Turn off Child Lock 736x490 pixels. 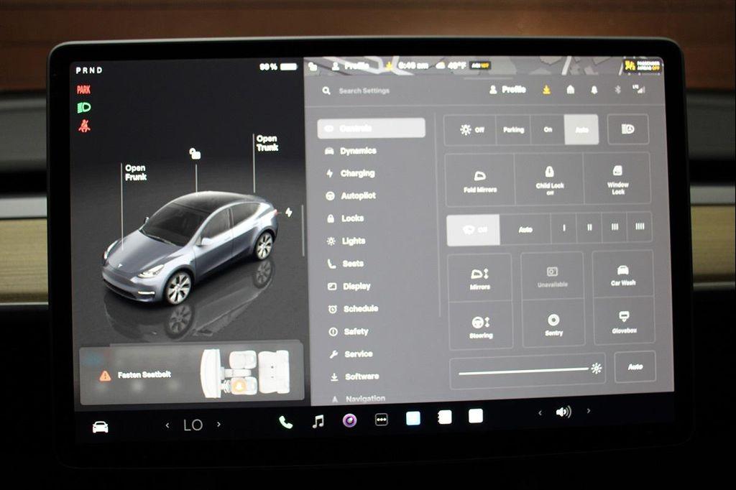550,180
